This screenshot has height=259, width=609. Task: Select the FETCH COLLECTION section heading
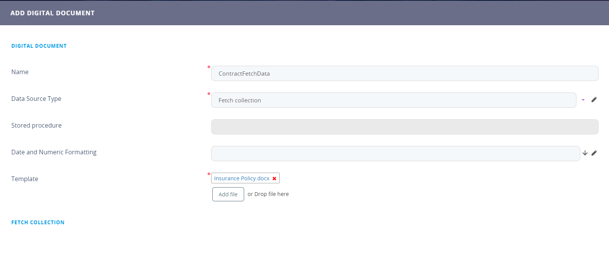coord(38,222)
